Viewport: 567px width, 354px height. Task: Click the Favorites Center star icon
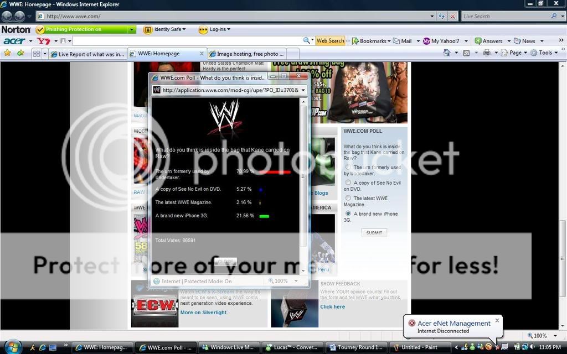point(7,53)
